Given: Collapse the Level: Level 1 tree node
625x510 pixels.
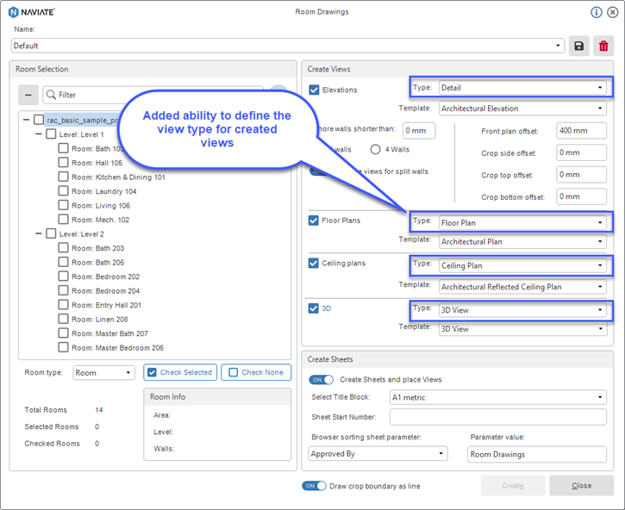Looking at the screenshot, I should coord(39,134).
